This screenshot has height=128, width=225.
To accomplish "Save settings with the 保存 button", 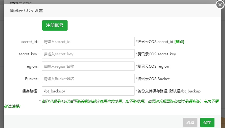I will [x=207, y=123].
